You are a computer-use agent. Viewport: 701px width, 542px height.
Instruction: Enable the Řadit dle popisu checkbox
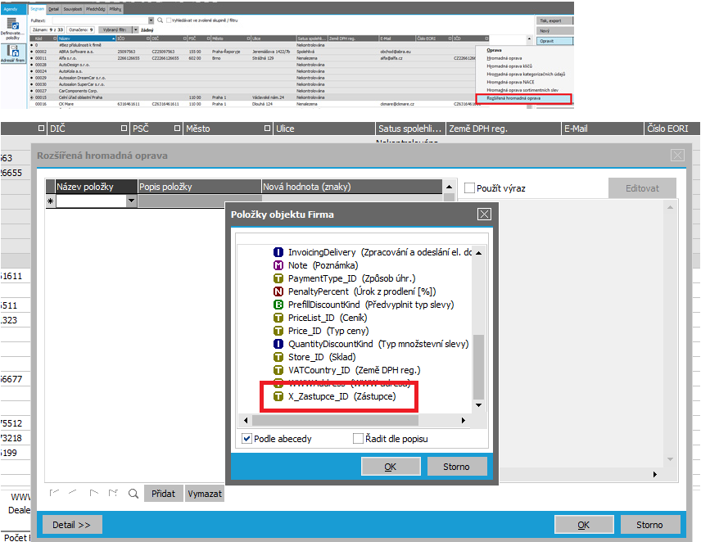pyautogui.click(x=358, y=439)
